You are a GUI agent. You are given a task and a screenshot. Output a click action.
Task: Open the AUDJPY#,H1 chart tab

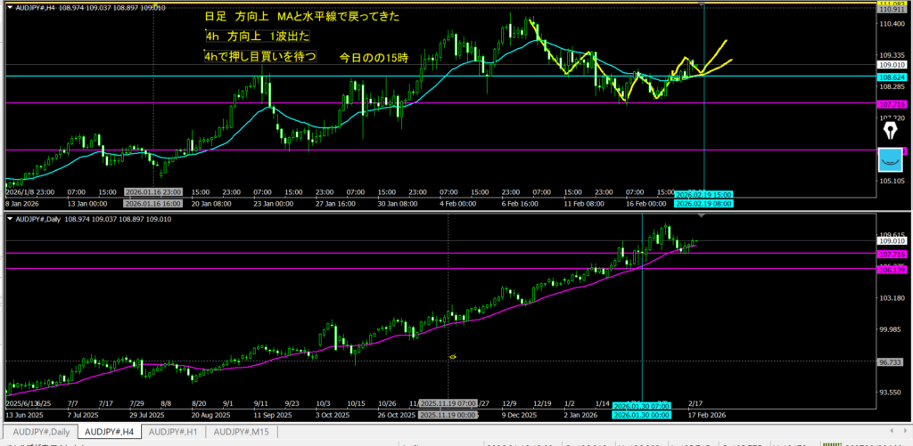pos(173,432)
